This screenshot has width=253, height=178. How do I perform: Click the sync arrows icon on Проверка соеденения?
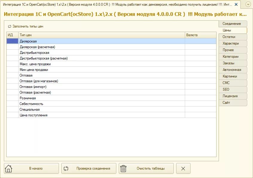click(66, 168)
